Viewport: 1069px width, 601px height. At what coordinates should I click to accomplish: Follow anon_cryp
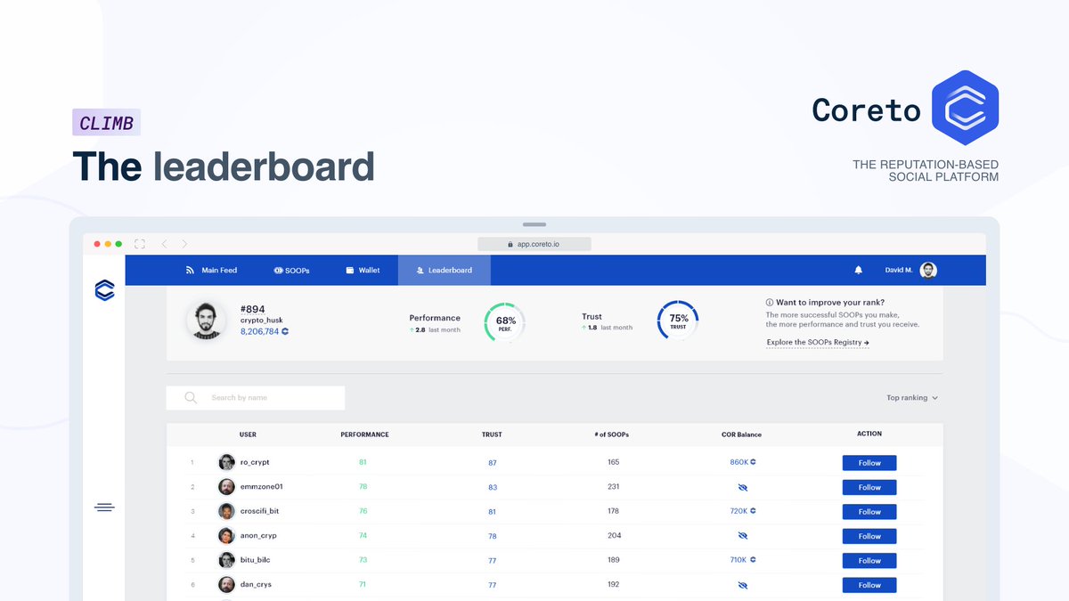point(869,536)
